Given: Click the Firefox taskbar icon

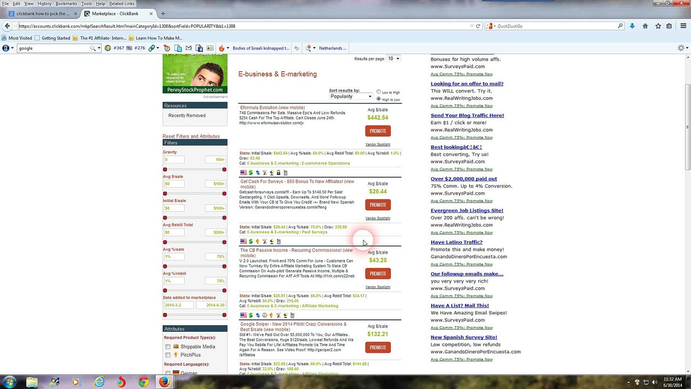Looking at the screenshot, I should [165, 382].
